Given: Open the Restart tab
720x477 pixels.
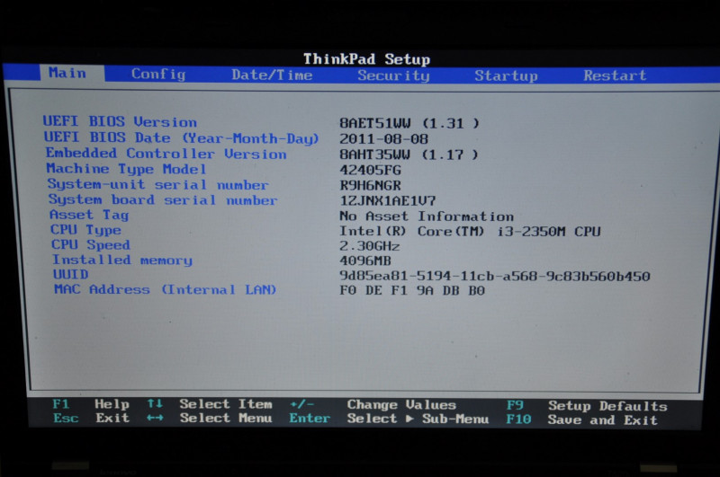Looking at the screenshot, I should tap(615, 75).
